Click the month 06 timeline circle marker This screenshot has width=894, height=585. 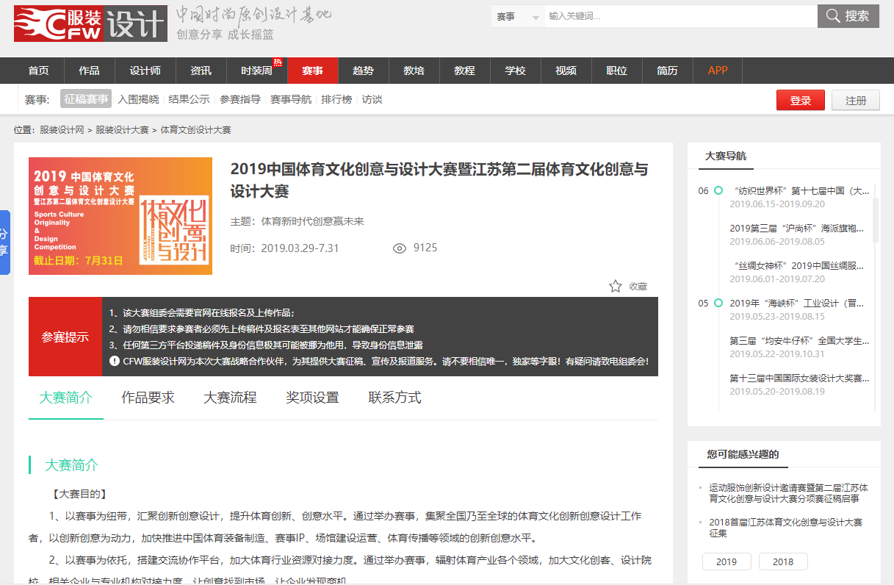718,191
